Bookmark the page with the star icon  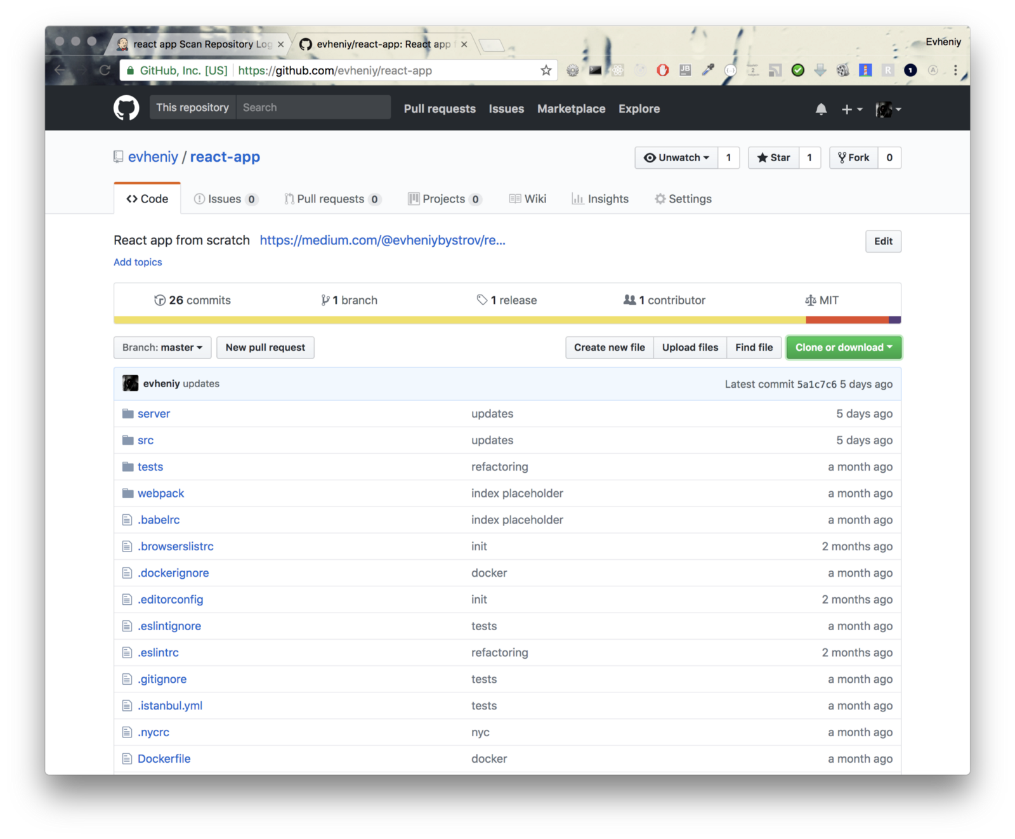546,70
